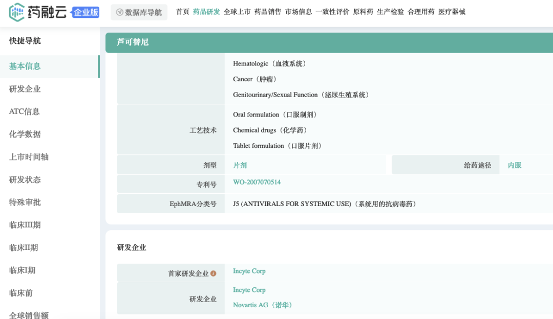The width and height of the screenshot is (553, 319).
Task: Open the 数据库导航 button
Action: coord(139,12)
